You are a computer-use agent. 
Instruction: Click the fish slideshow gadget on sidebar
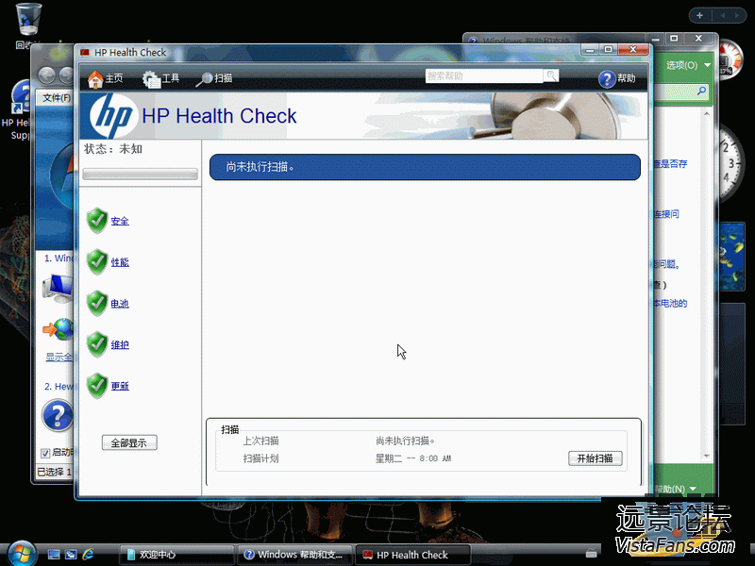point(731,256)
